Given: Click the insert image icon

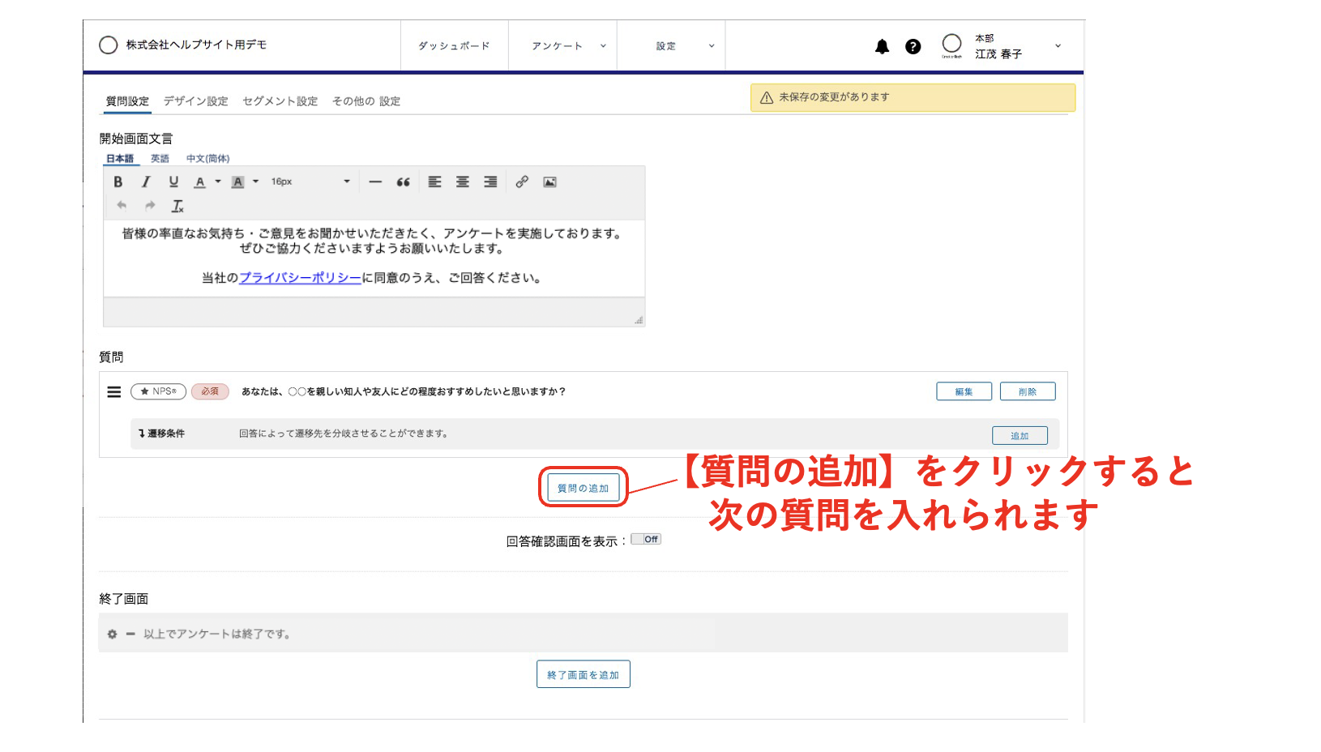Looking at the screenshot, I should point(549,182).
